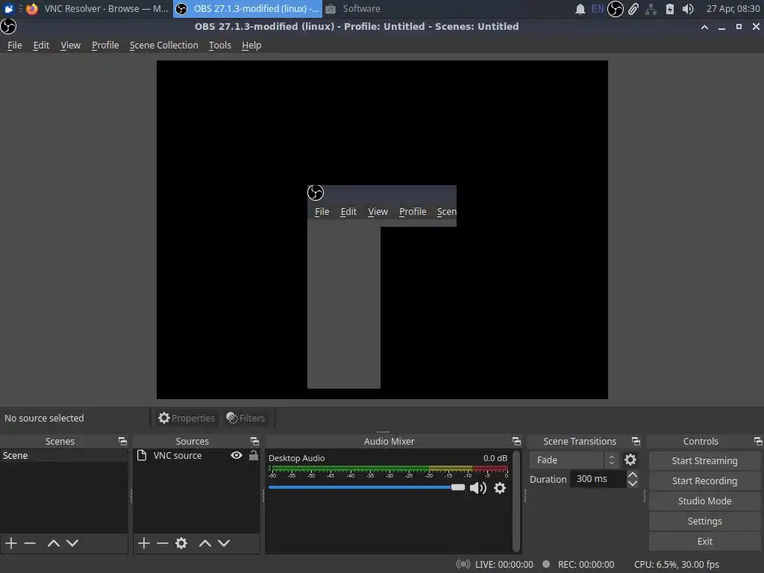Click Start Streaming button
The height and width of the screenshot is (573, 764).
704,460
